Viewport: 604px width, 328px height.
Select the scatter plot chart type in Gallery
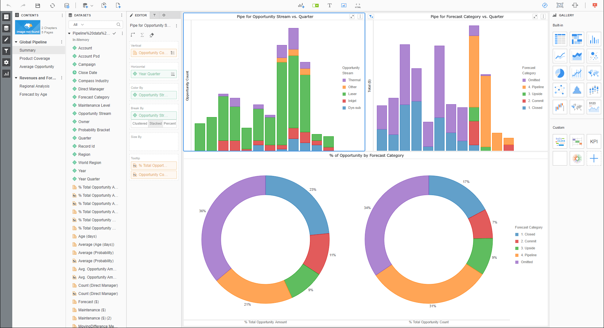pyautogui.click(x=594, y=56)
